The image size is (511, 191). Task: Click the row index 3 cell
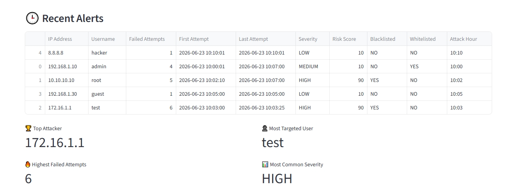35,94
